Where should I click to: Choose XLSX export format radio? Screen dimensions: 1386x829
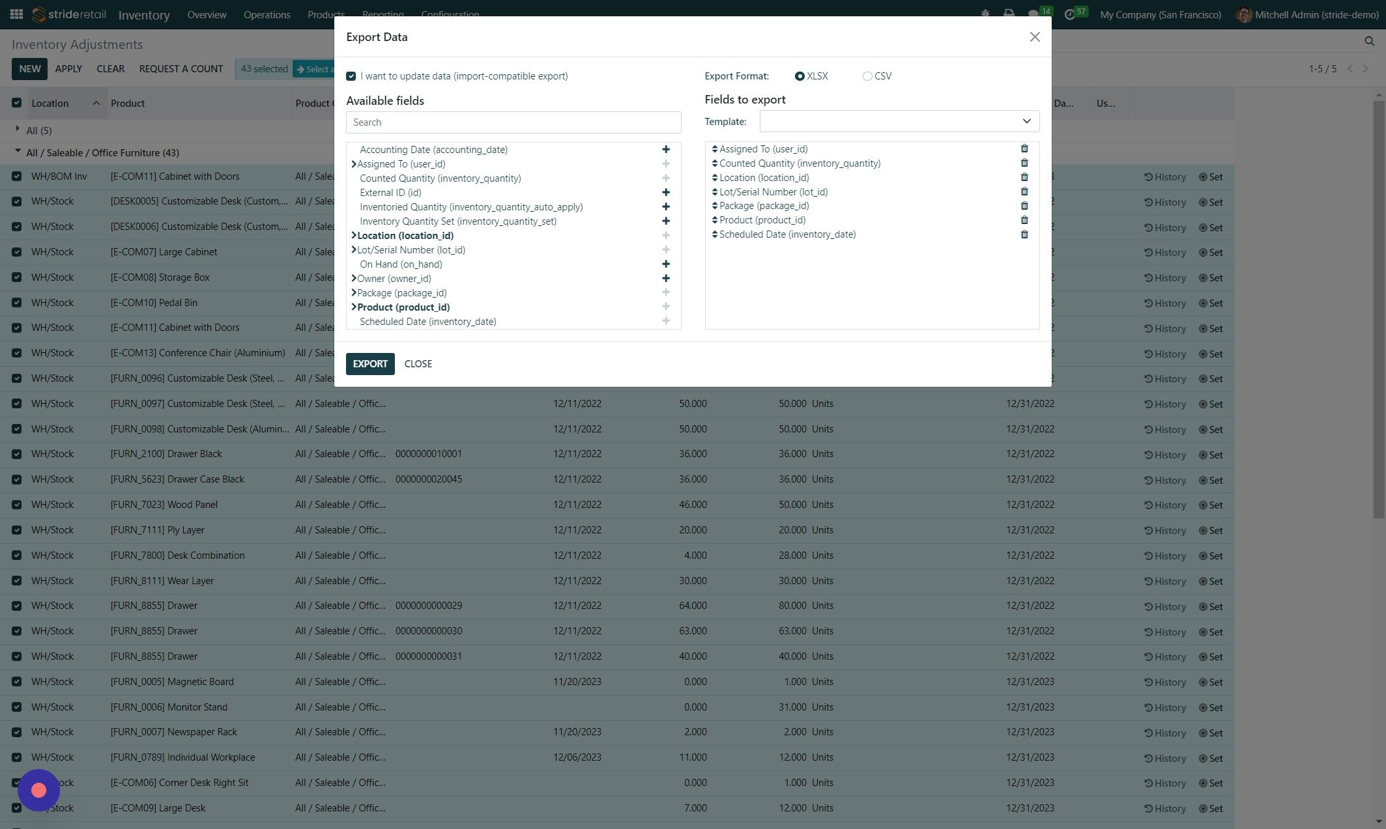[x=800, y=76]
